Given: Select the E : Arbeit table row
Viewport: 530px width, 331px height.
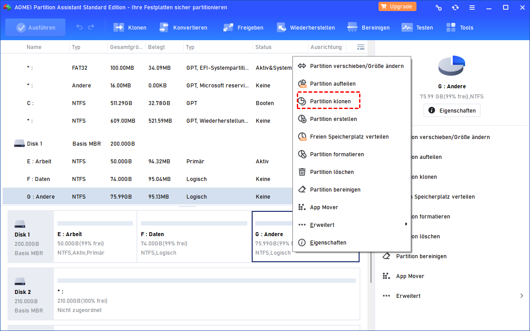Looking at the screenshot, I should [x=148, y=162].
